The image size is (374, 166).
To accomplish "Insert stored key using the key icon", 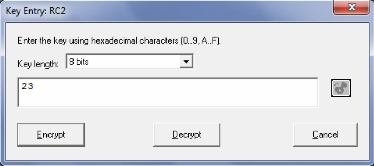I will coord(341,88).
